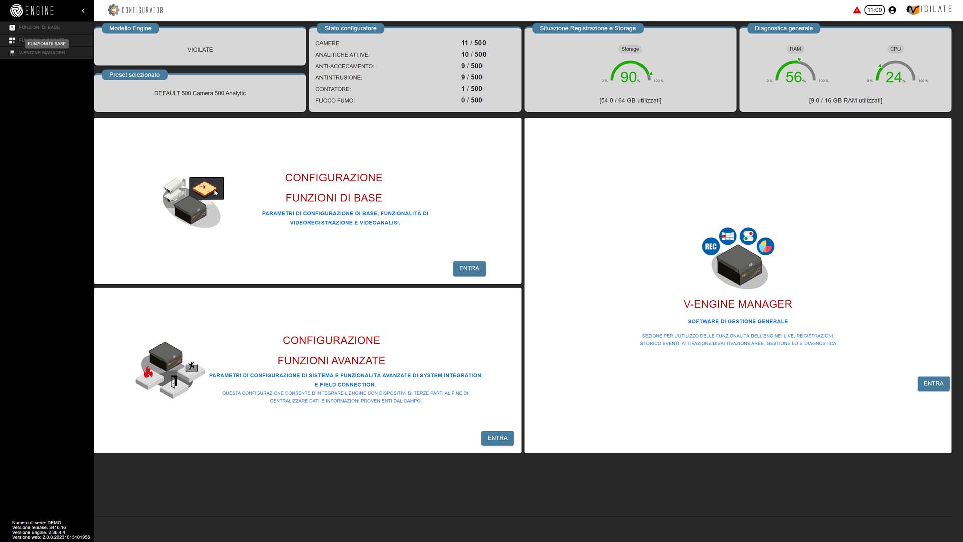Click the fire and intrusion illustration for Funzioni Avanzate
This screenshot has height=542, width=963.
tap(170, 370)
